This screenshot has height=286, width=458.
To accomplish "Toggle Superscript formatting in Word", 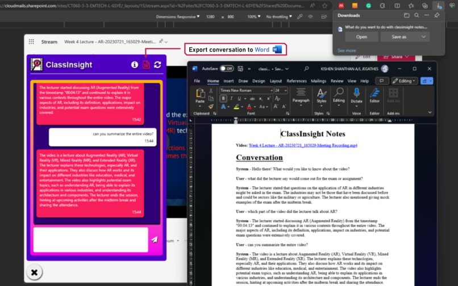I will pyautogui.click(x=269, y=99).
